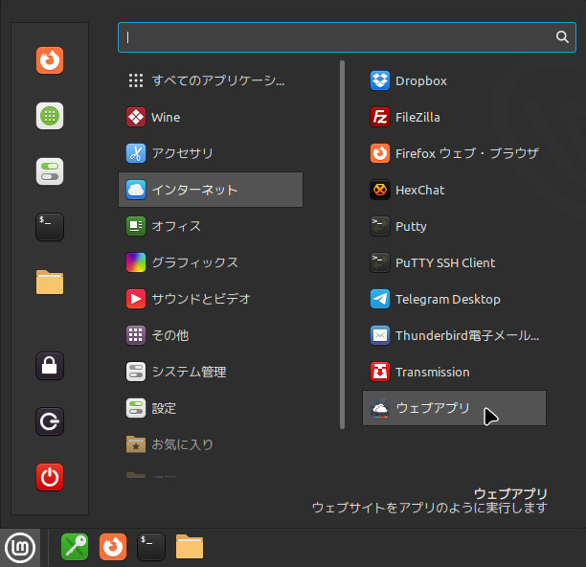Screen dimensions: 586x567
Task: Launch Telegram Desktop
Action: (454, 299)
